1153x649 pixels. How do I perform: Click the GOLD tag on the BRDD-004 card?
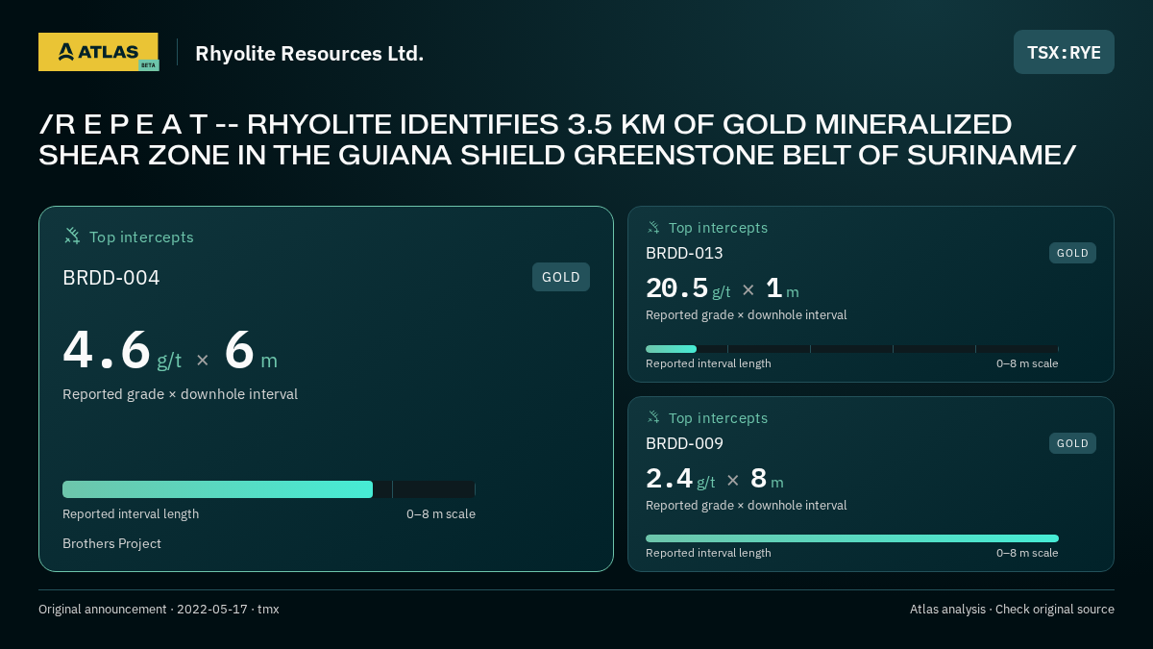[x=561, y=277]
